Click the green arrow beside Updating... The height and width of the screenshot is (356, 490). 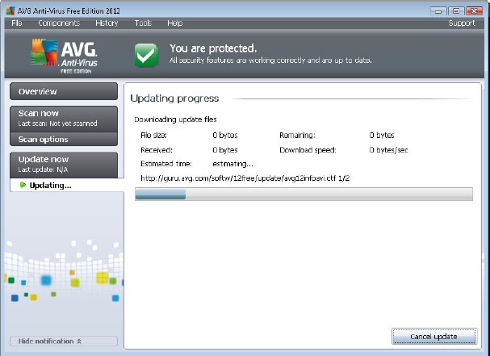click(23, 185)
